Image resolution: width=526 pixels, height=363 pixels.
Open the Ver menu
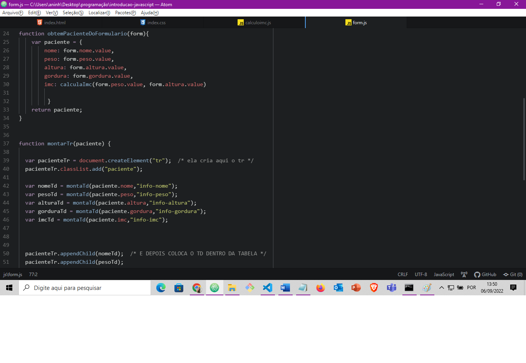[52, 13]
